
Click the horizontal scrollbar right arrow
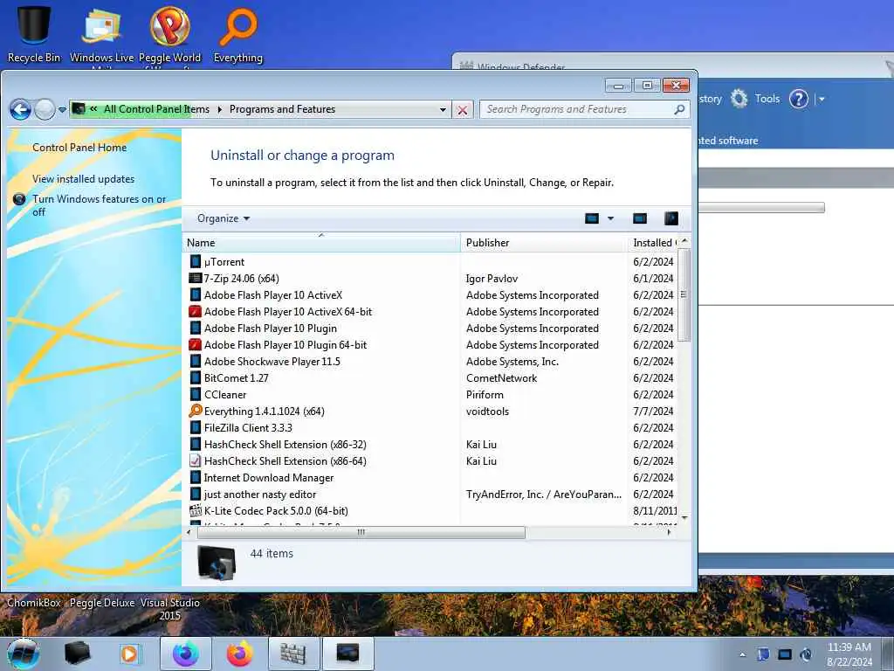[x=669, y=532]
